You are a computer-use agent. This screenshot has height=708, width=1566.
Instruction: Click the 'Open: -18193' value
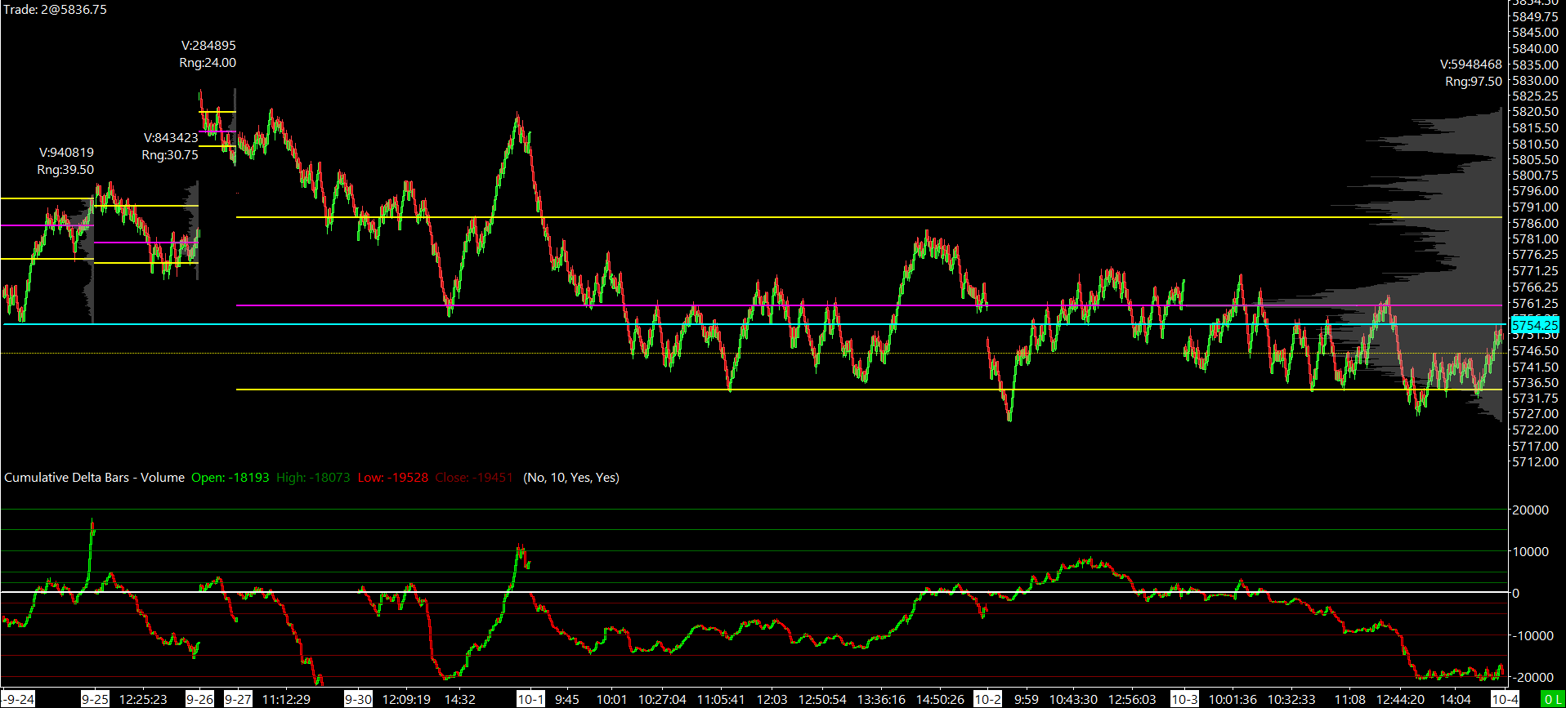tap(230, 478)
